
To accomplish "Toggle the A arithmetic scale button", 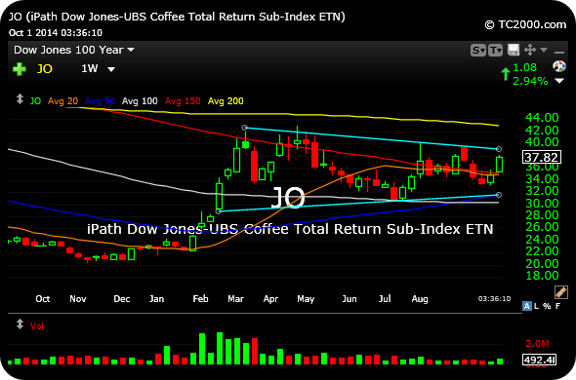I will coord(527,306).
